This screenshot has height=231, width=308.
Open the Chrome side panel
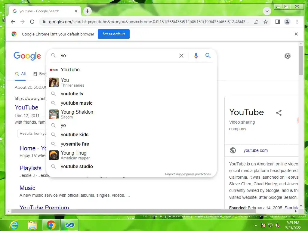point(277,22)
